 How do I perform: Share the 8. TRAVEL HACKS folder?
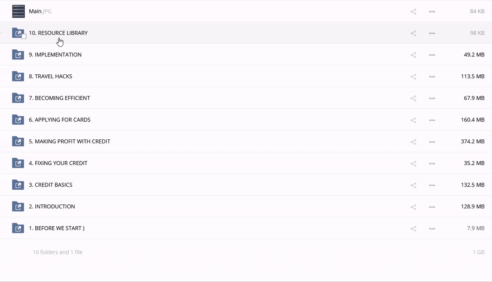413,77
